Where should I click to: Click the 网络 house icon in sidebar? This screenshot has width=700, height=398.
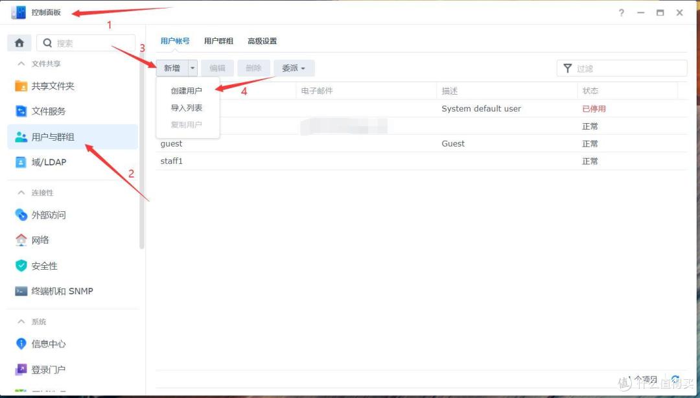[x=21, y=240]
